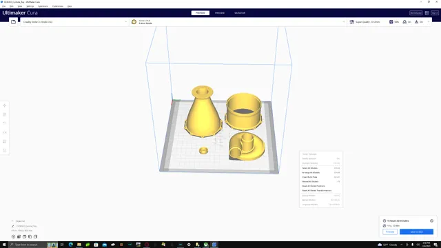This screenshot has height=248, width=441.
Task: Click the Preview button near print time
Action: tap(390, 232)
